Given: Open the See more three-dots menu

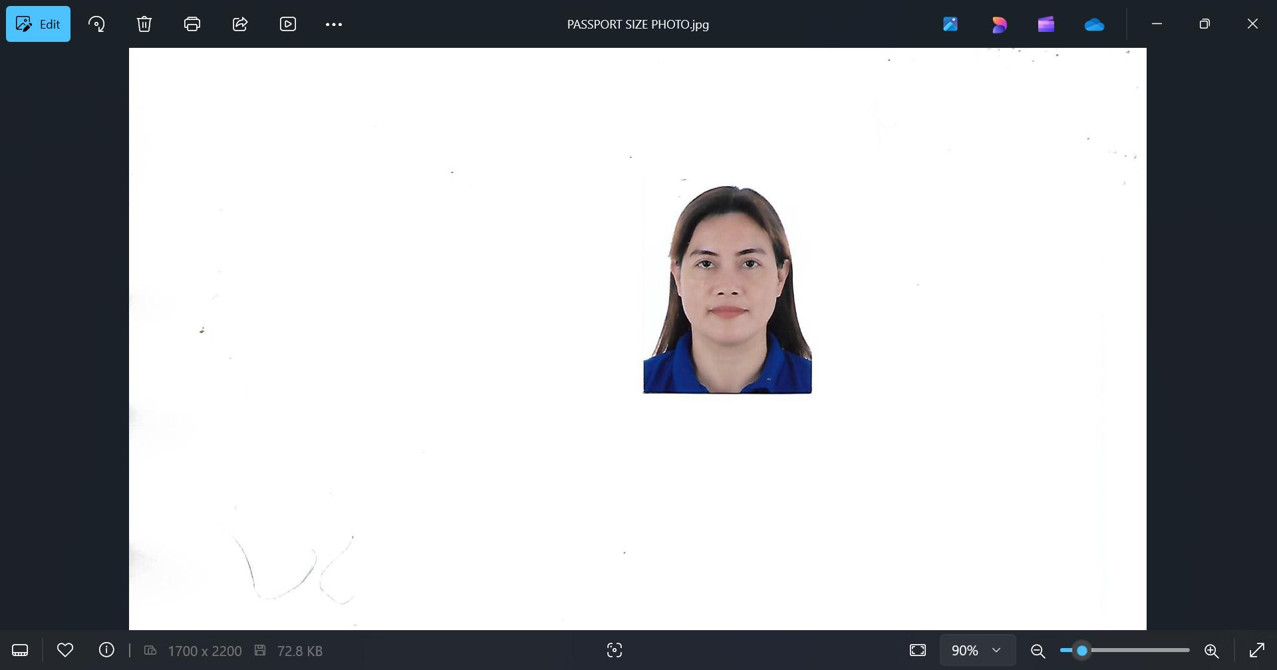Looking at the screenshot, I should click(334, 24).
